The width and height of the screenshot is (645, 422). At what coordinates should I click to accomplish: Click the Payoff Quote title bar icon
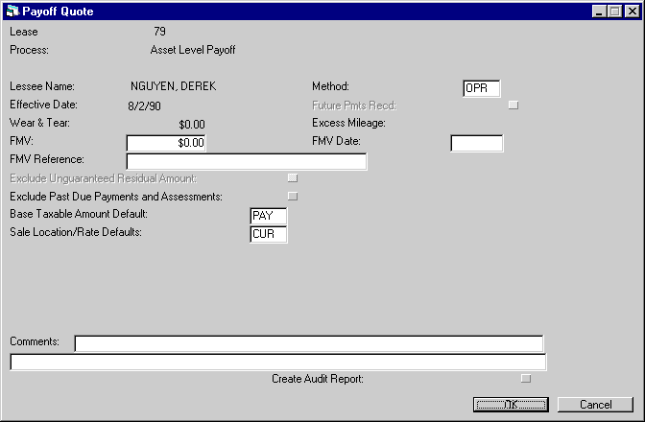pos(12,12)
